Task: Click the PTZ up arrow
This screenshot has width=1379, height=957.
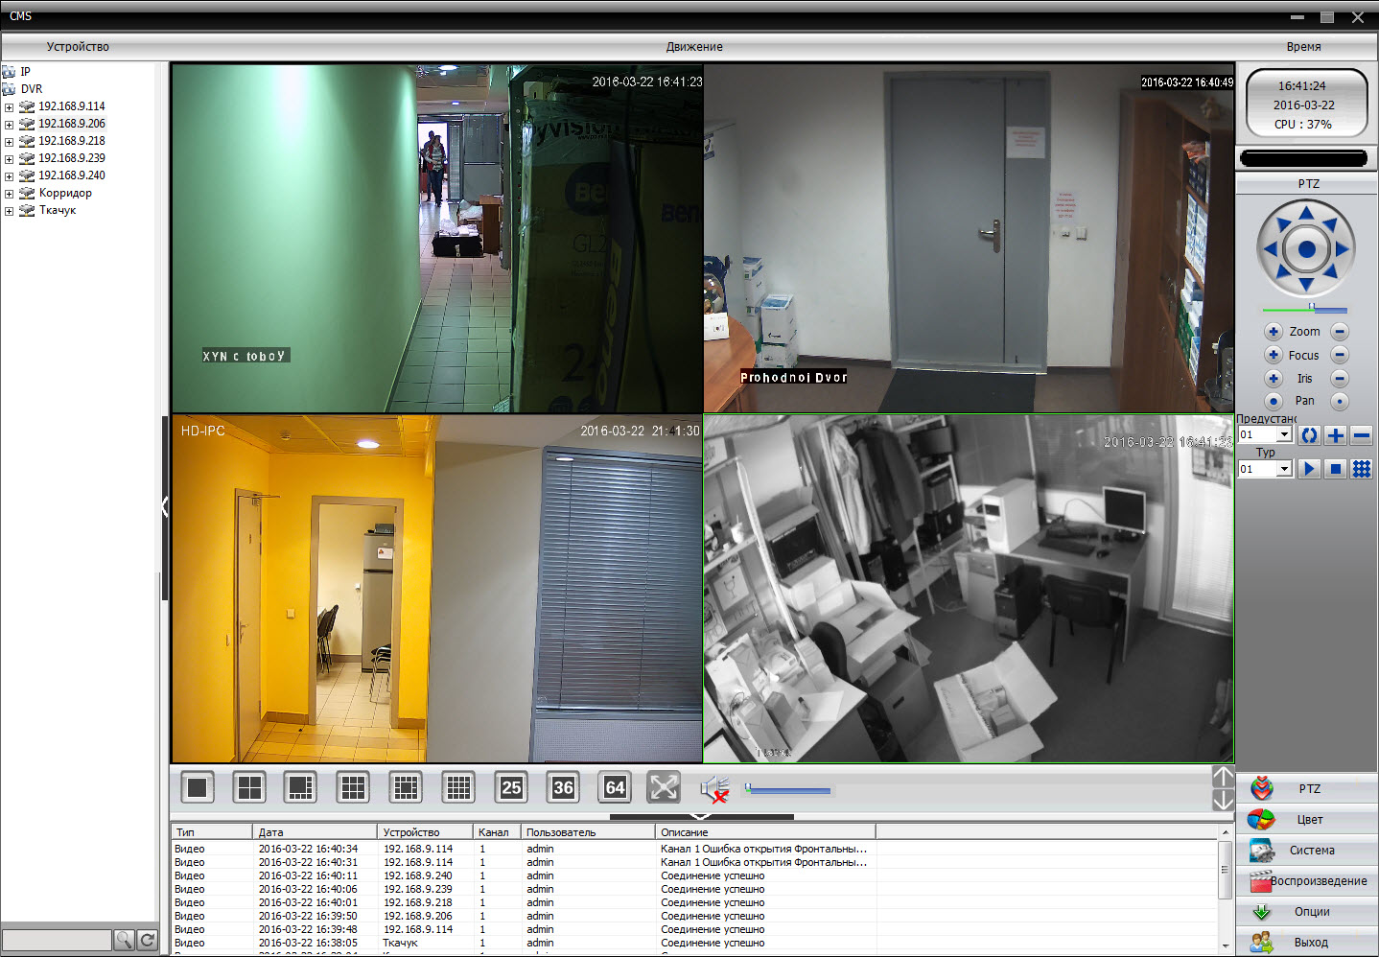Action: coord(1306,212)
